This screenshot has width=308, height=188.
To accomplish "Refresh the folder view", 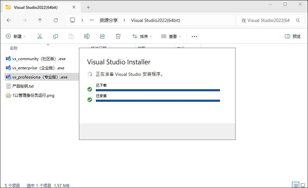I will pos(56,20).
